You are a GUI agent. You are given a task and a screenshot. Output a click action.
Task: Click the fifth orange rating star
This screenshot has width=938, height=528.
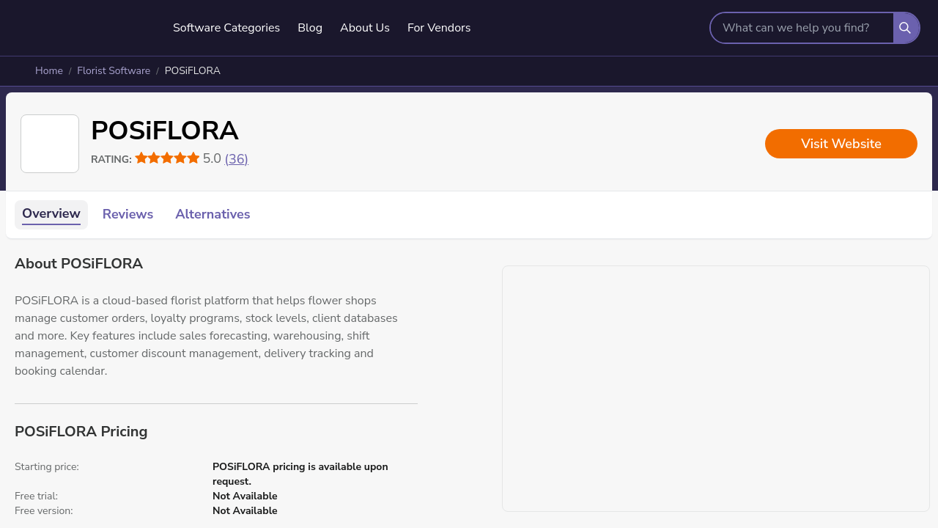[x=193, y=158]
